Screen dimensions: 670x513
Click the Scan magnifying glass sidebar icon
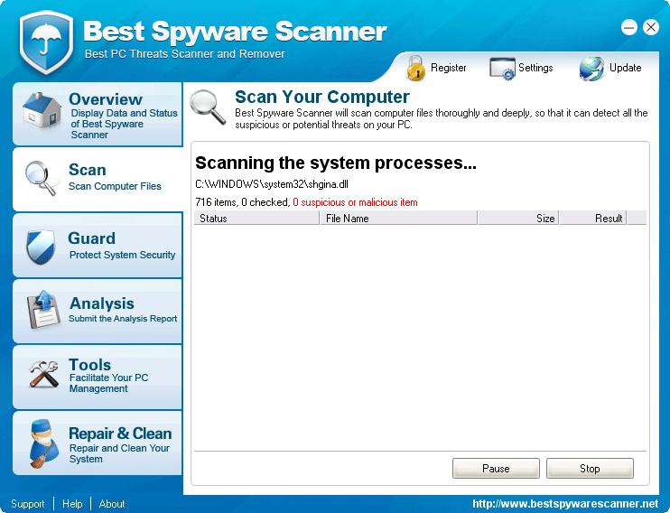pyautogui.click(x=42, y=178)
